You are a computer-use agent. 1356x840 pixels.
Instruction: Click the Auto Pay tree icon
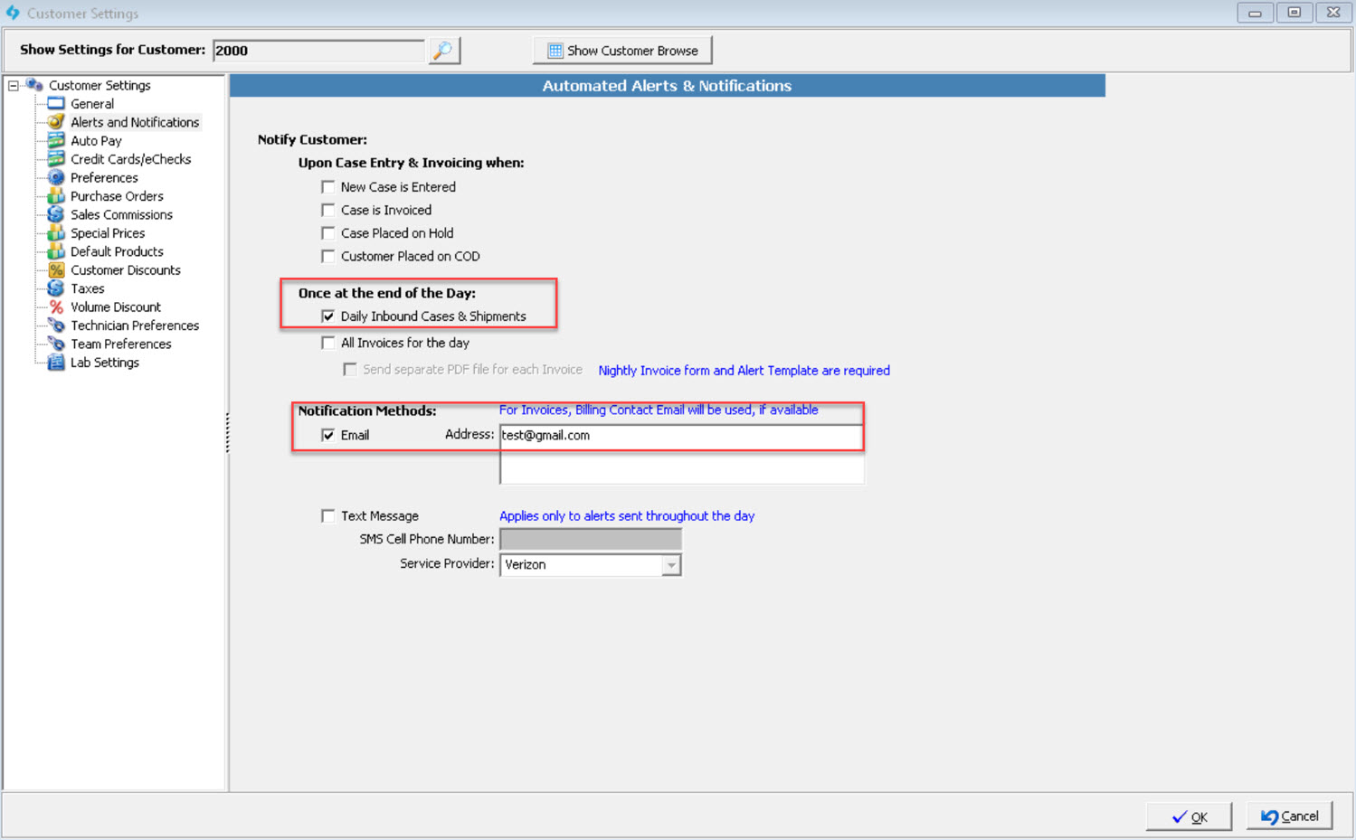56,141
